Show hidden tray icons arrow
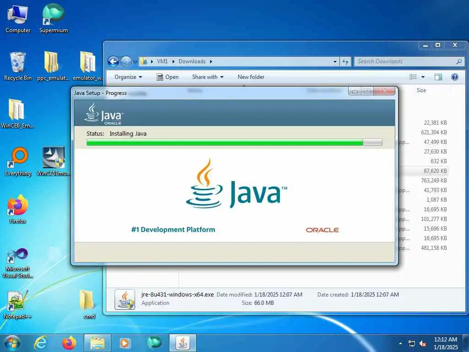 pyautogui.click(x=400, y=343)
